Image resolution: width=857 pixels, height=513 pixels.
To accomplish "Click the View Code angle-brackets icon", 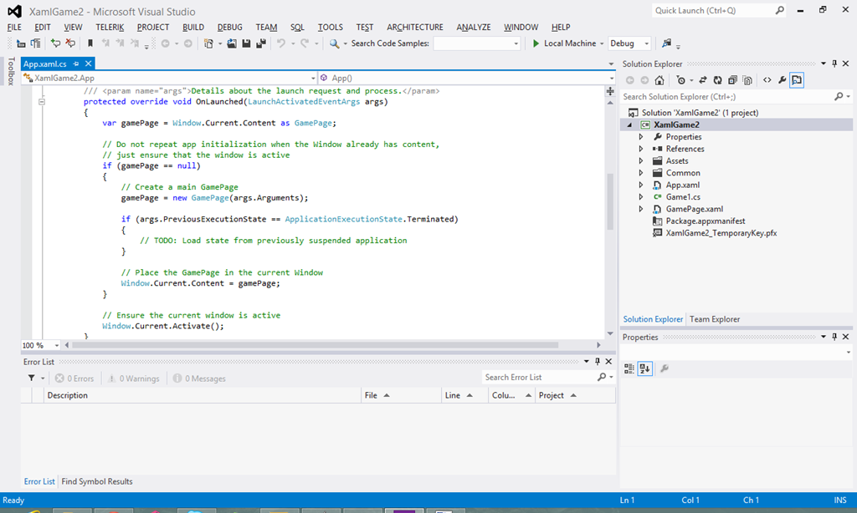I will (x=767, y=80).
